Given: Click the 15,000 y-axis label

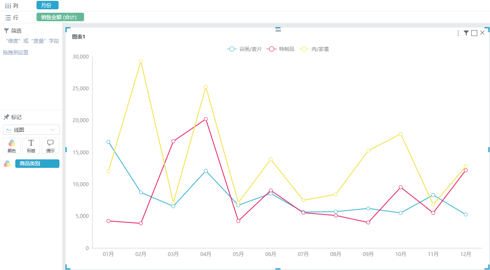Looking at the screenshot, I should [80, 153].
